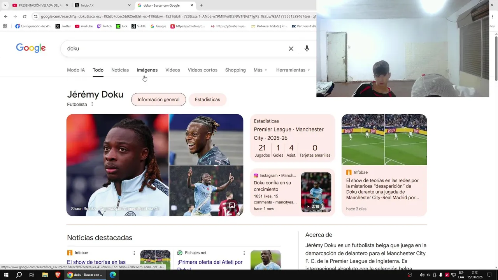Open large Doku portrait photo
The image size is (498, 280).
(x=117, y=165)
